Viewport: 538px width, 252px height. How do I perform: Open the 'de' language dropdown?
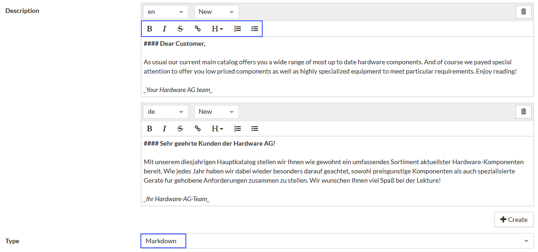coord(166,111)
